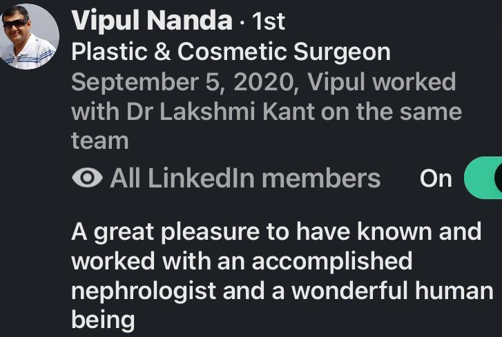Screen dimensions: 502x337
Task: Click the On status label
Action: (436, 178)
